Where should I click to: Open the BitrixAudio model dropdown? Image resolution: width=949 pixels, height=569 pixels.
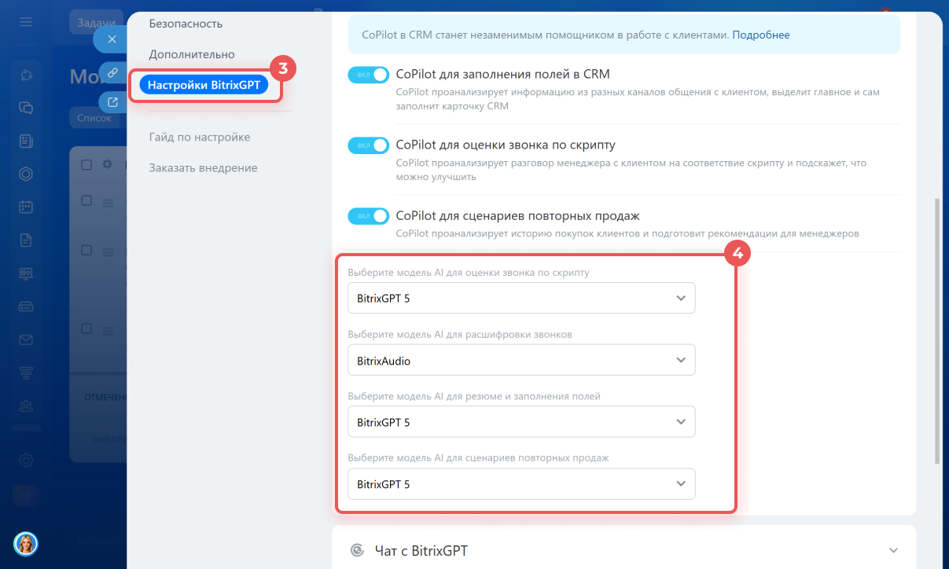click(521, 361)
